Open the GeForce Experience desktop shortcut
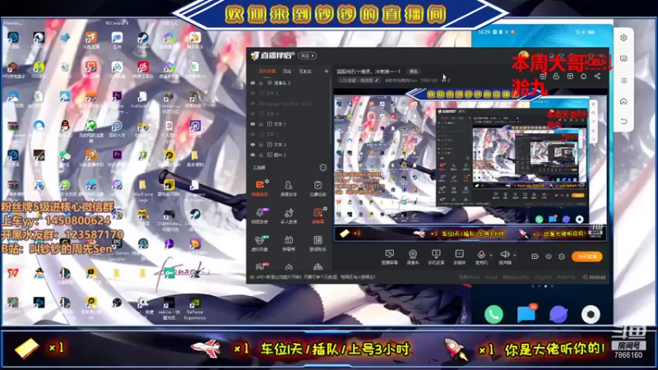658x370 pixels. (x=195, y=308)
